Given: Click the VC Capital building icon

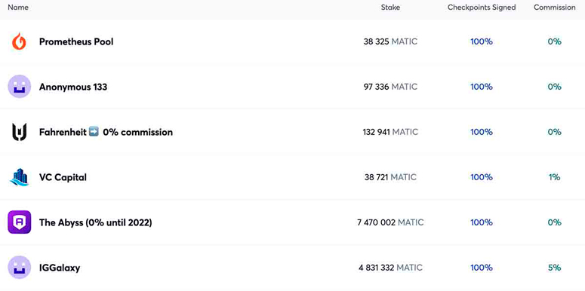Looking at the screenshot, I should [x=19, y=177].
